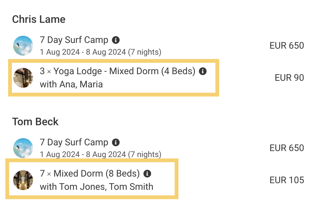328x203 pixels.
Task: Click the Yoga Lodge - Mixed Dorm title
Action: [118, 71]
